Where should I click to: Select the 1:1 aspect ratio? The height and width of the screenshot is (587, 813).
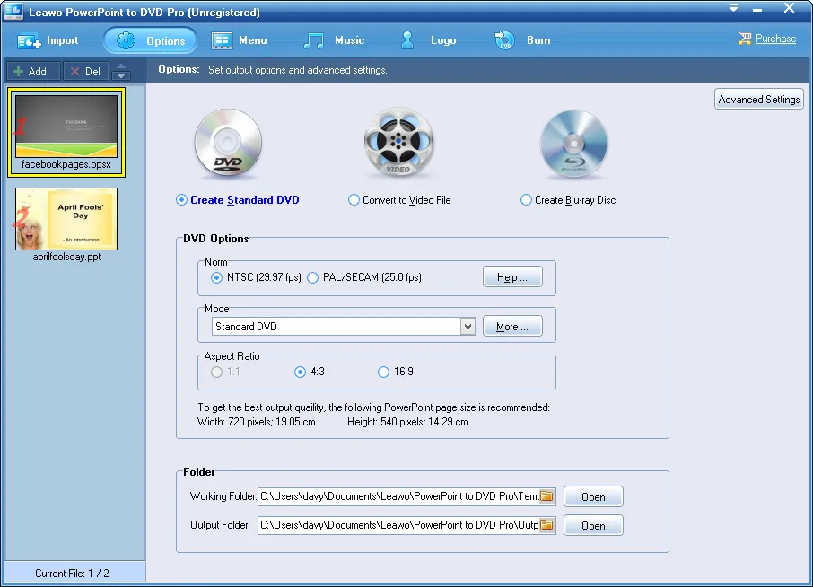(x=225, y=372)
